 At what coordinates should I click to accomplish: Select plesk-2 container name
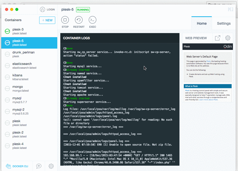[18, 133]
